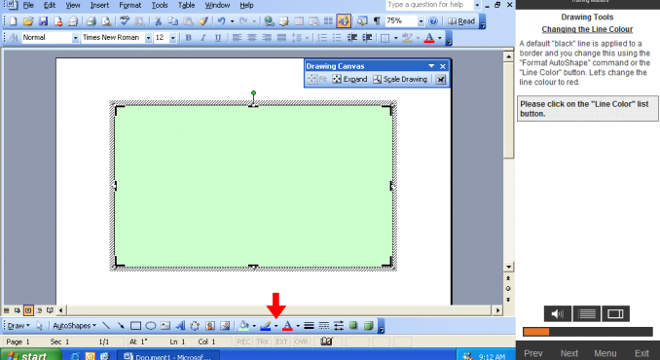Select the Rectangle drawing tool

pos(135,326)
